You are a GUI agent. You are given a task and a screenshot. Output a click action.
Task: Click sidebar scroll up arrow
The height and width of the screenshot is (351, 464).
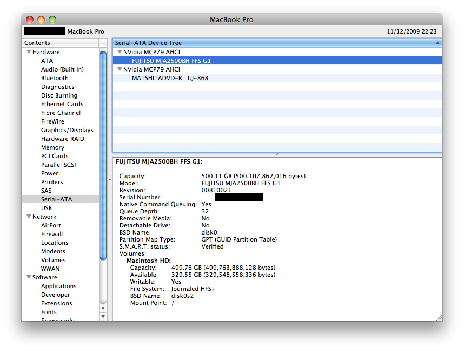point(103,308)
